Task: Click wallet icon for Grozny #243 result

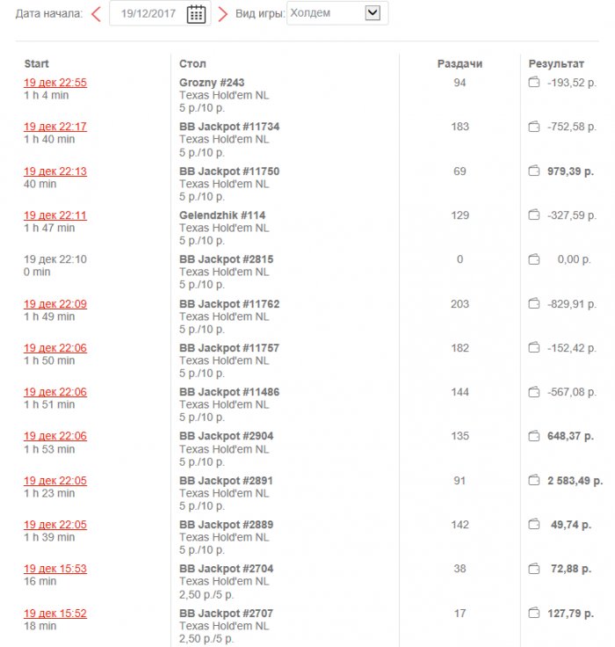Action: [532, 83]
